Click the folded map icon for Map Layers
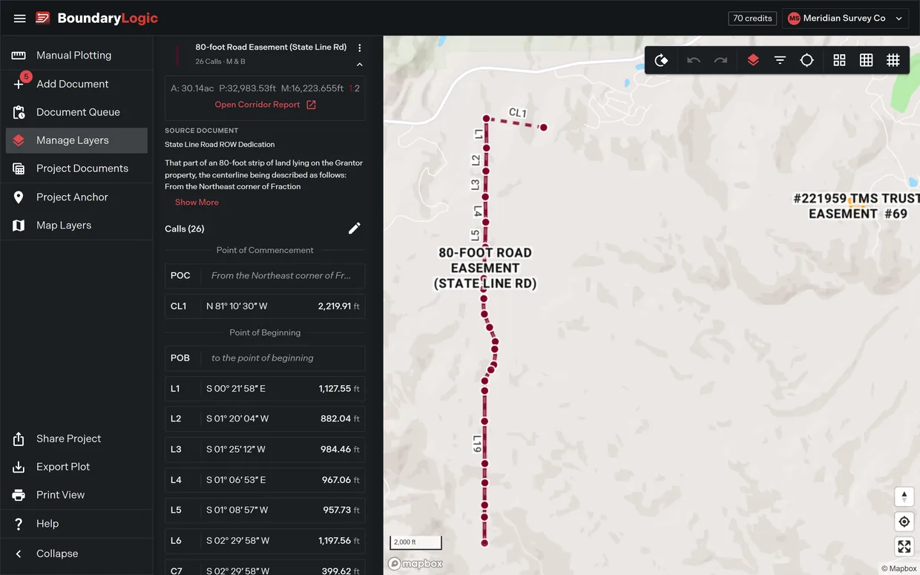Screen dimensions: 920x575 19,225
